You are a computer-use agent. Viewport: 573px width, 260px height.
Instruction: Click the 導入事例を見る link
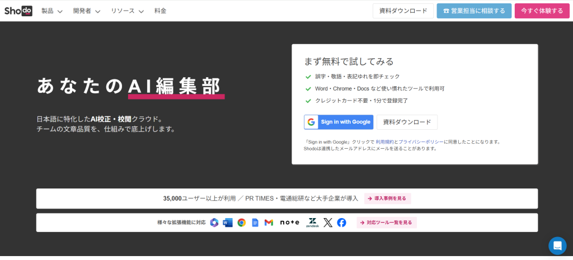387,198
